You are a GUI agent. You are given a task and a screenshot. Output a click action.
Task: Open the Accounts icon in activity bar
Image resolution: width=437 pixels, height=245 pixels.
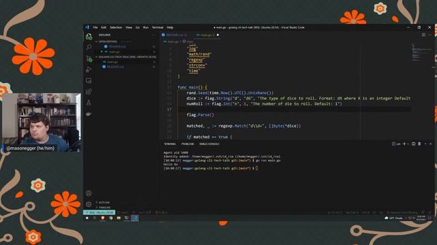(x=89, y=193)
